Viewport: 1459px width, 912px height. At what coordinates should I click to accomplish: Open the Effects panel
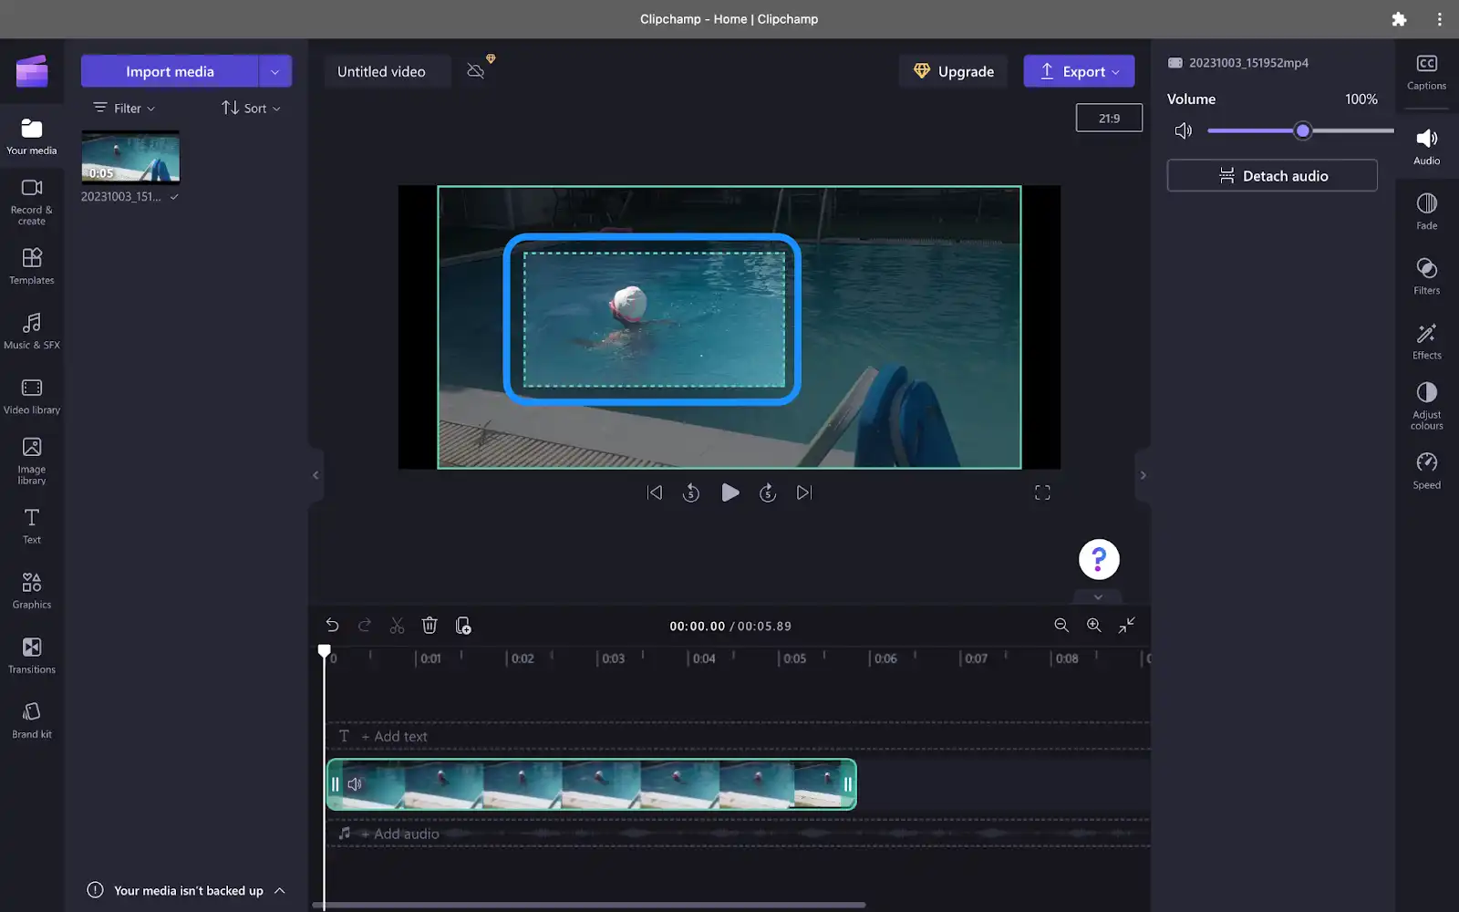[x=1425, y=339]
